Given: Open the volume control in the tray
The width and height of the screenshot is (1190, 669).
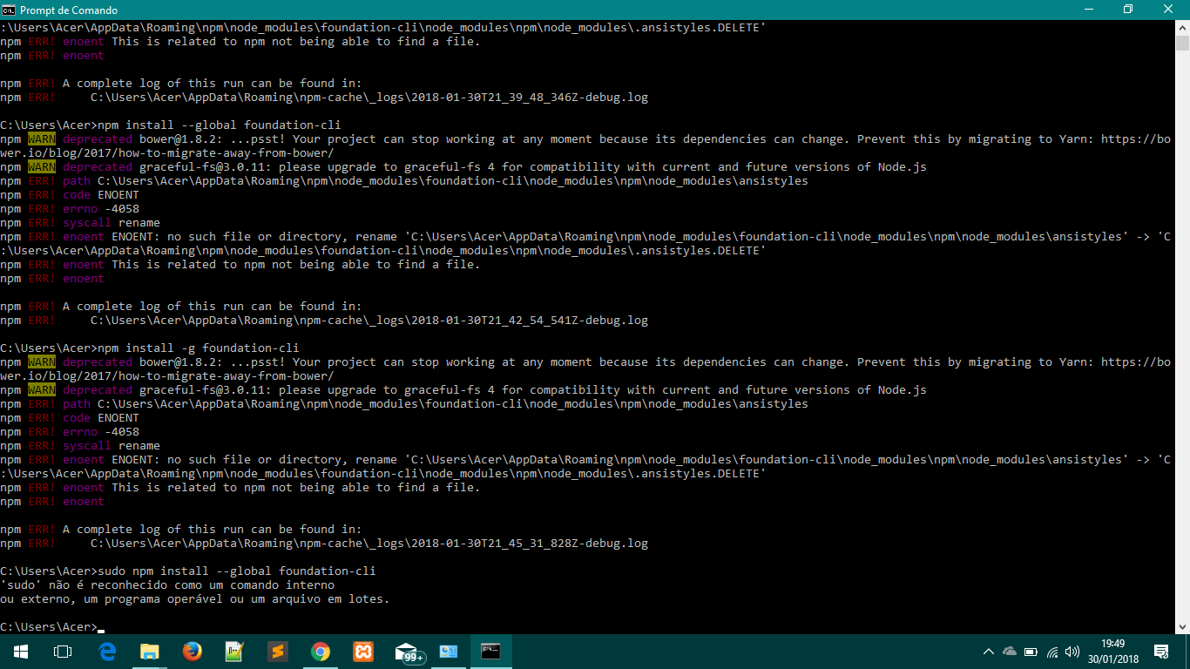Looking at the screenshot, I should (x=1072, y=652).
